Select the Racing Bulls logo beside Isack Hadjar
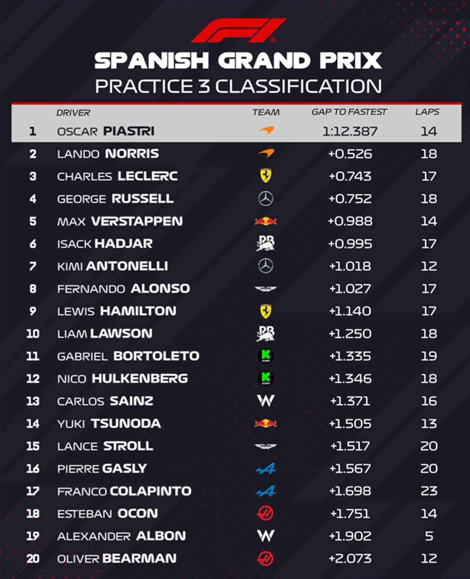 pos(266,243)
